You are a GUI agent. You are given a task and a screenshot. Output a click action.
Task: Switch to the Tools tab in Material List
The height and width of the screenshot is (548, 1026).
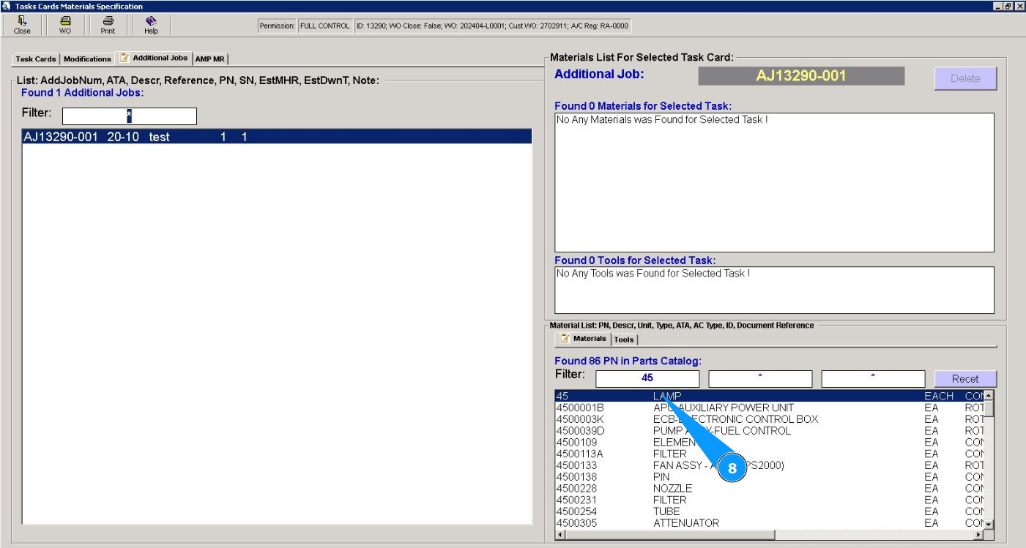[x=624, y=339]
